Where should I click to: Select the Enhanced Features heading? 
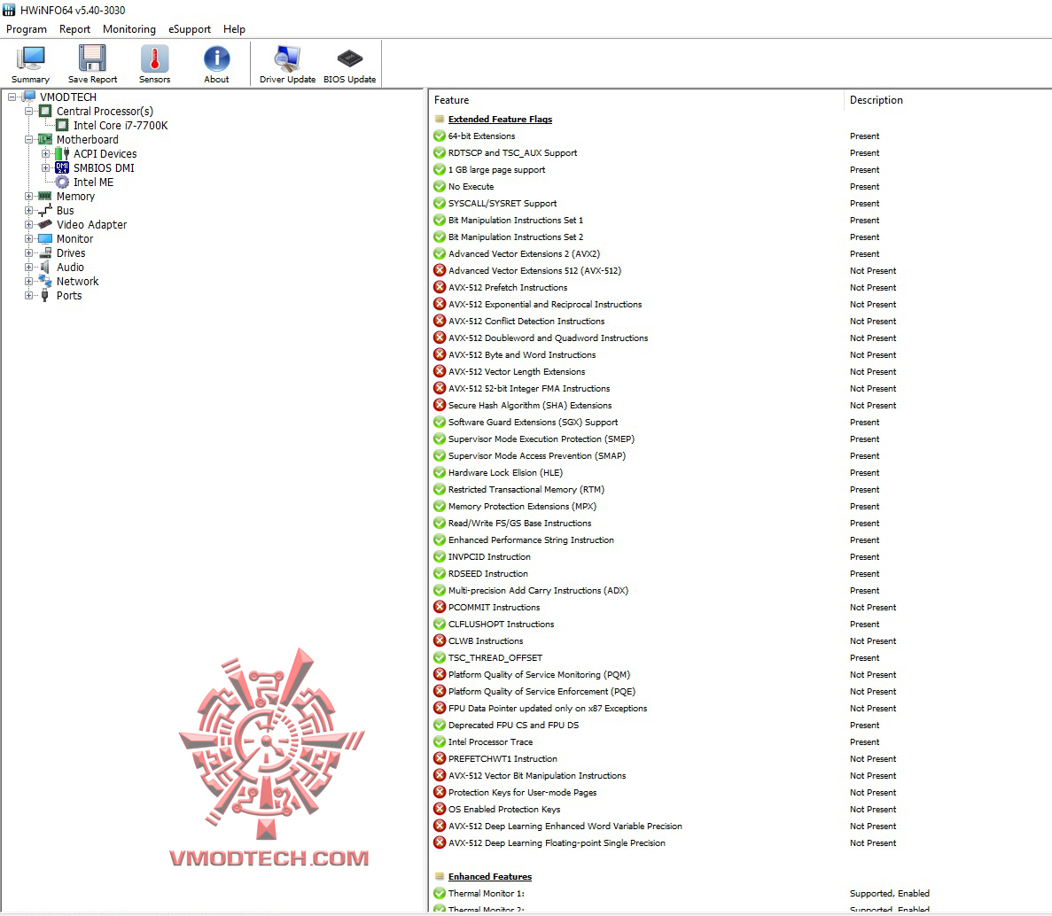point(490,876)
